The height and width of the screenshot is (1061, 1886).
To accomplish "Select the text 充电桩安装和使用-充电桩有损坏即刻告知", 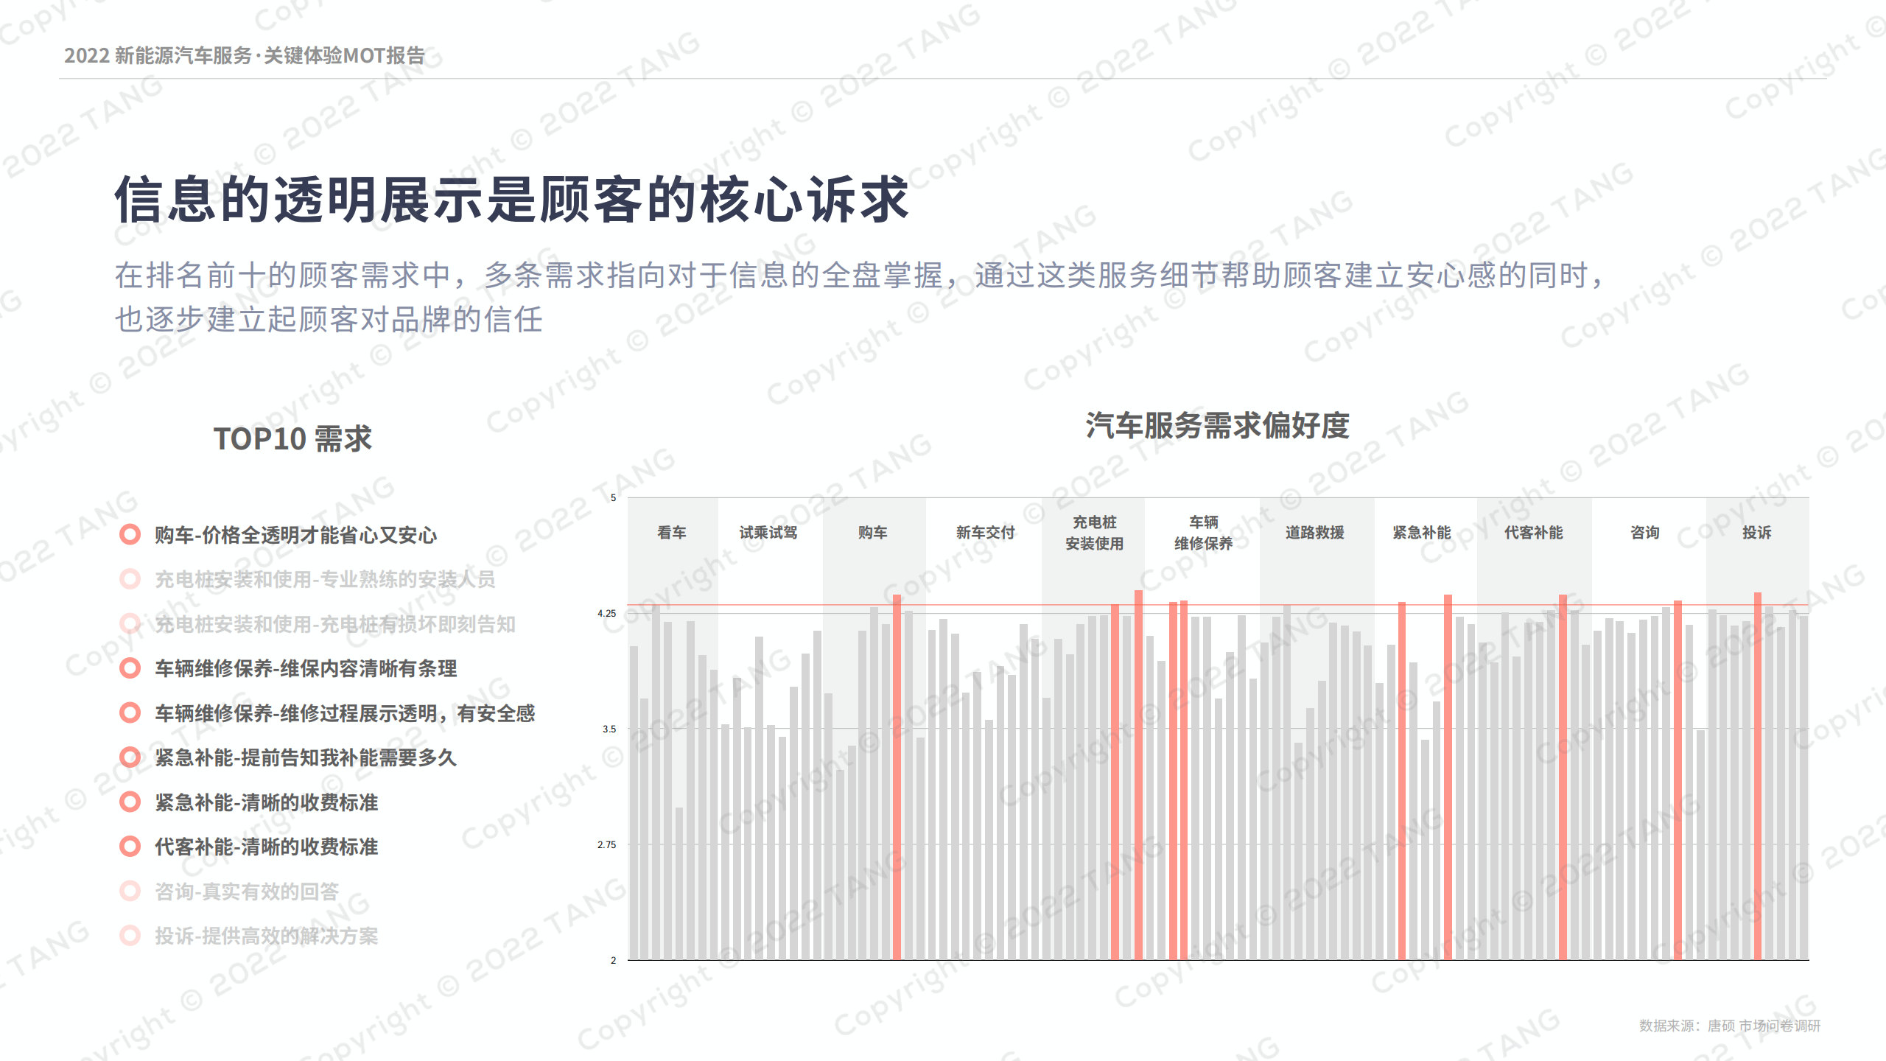I will tap(335, 624).
